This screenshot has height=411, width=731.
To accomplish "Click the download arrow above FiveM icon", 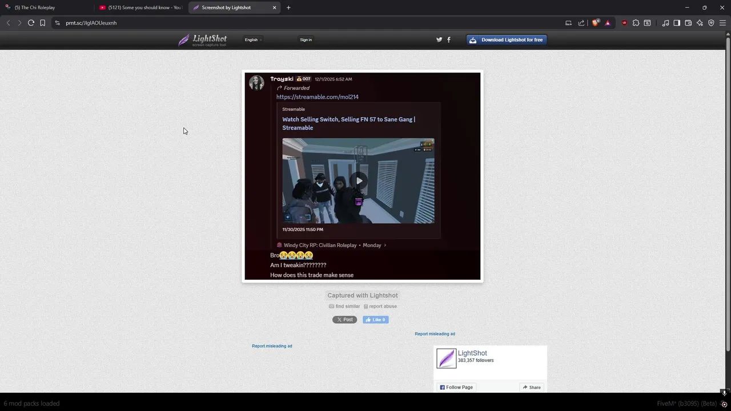I will [x=724, y=393].
